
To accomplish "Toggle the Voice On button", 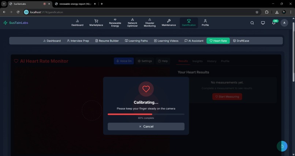I will [x=124, y=61].
